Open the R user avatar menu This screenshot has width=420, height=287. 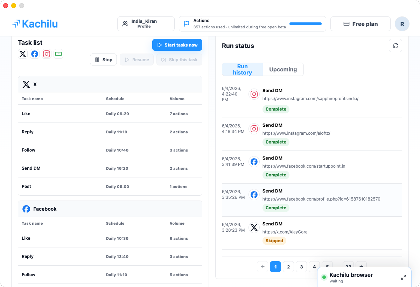(x=402, y=24)
